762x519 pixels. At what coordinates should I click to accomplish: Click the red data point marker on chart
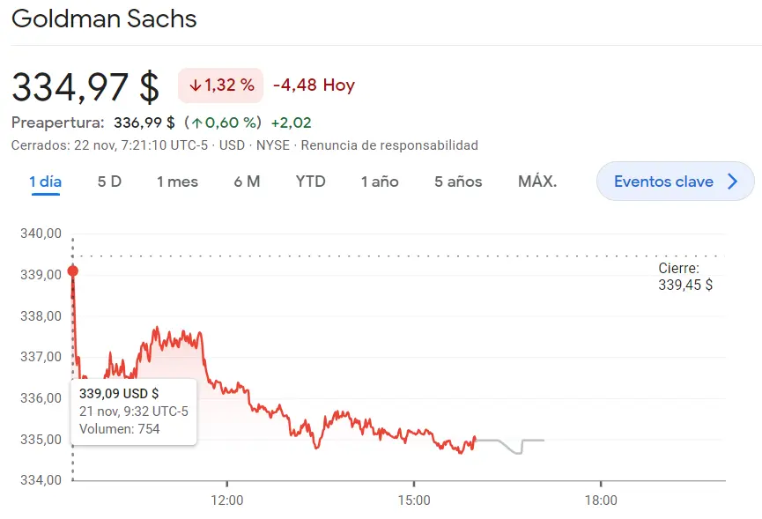[70, 272]
